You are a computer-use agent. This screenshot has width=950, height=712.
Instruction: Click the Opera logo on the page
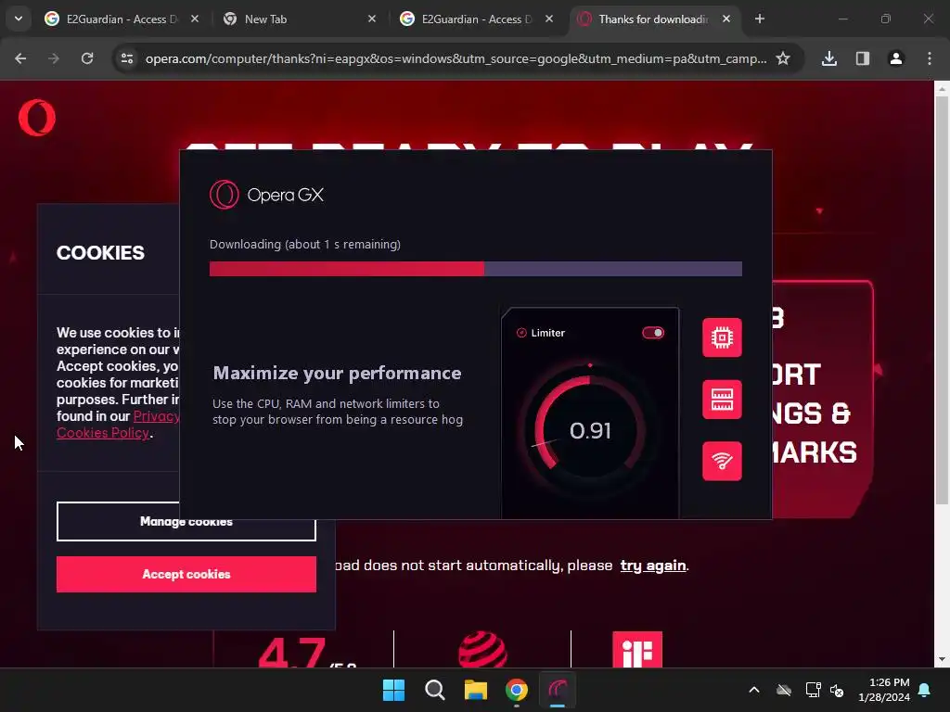tap(37, 118)
